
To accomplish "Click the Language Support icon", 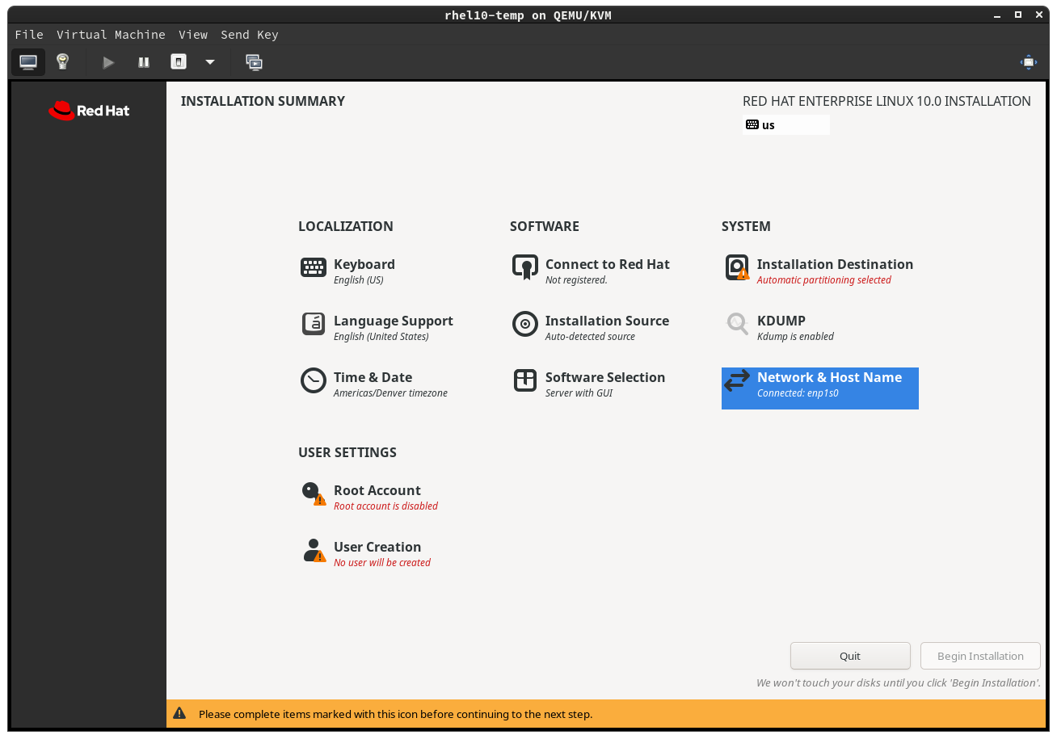I will click(314, 324).
